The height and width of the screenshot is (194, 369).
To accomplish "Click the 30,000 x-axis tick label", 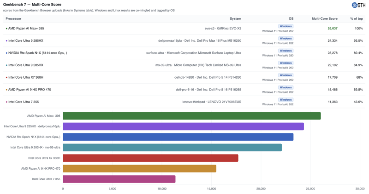I will point(360,188).
